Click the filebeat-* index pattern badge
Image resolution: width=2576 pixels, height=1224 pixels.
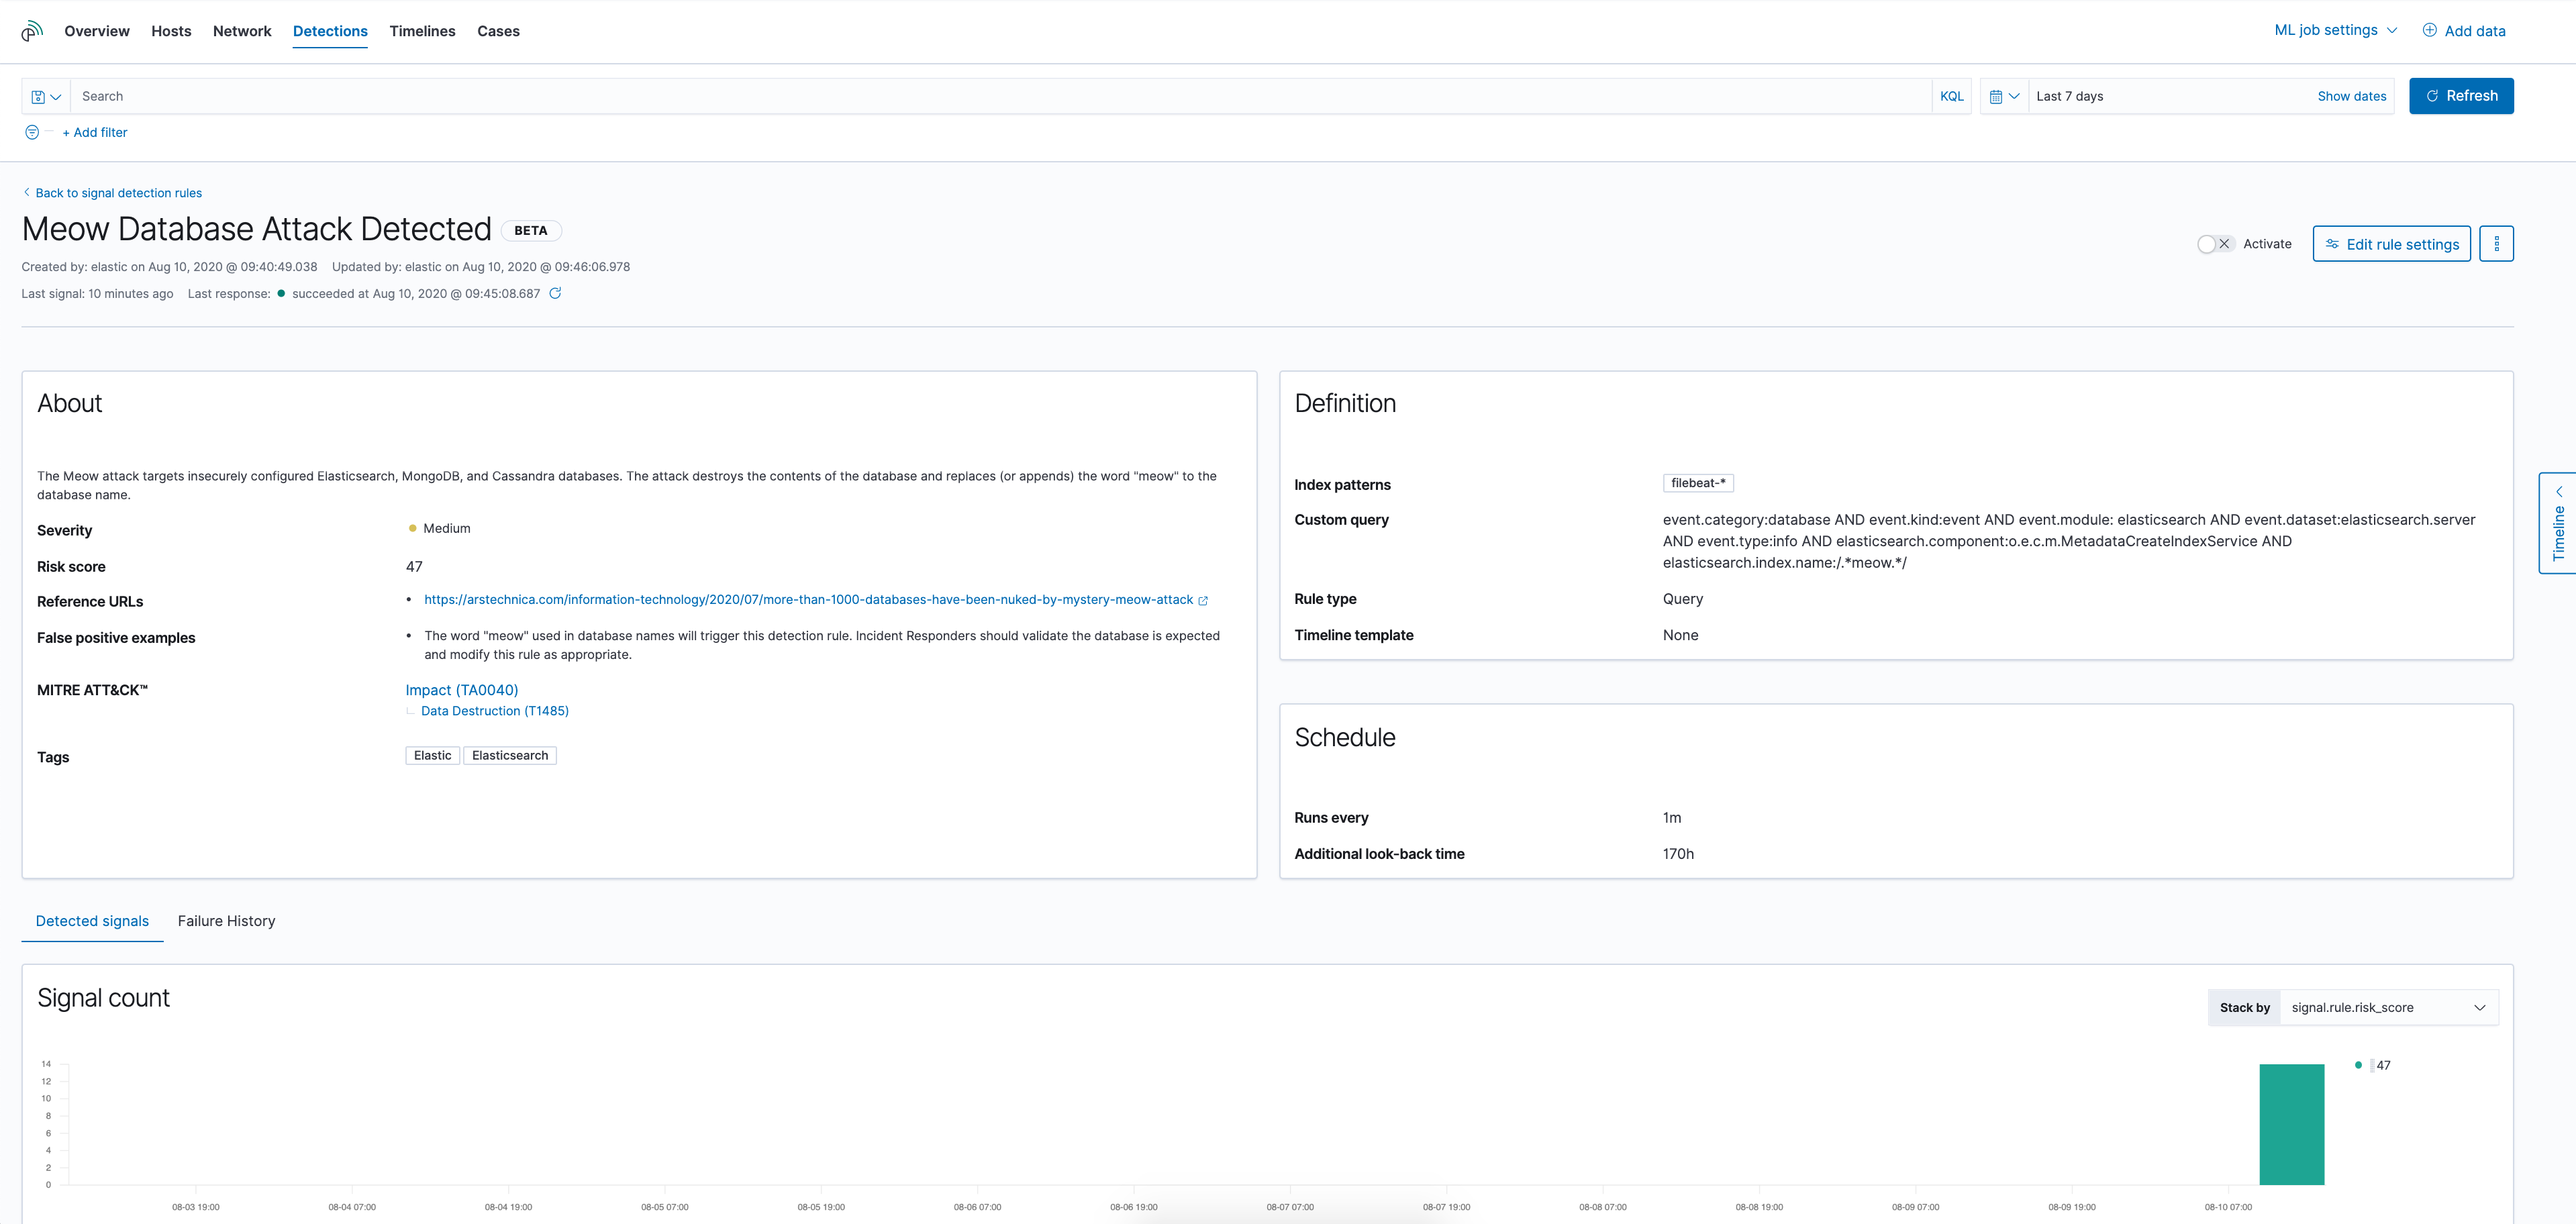tap(1697, 483)
